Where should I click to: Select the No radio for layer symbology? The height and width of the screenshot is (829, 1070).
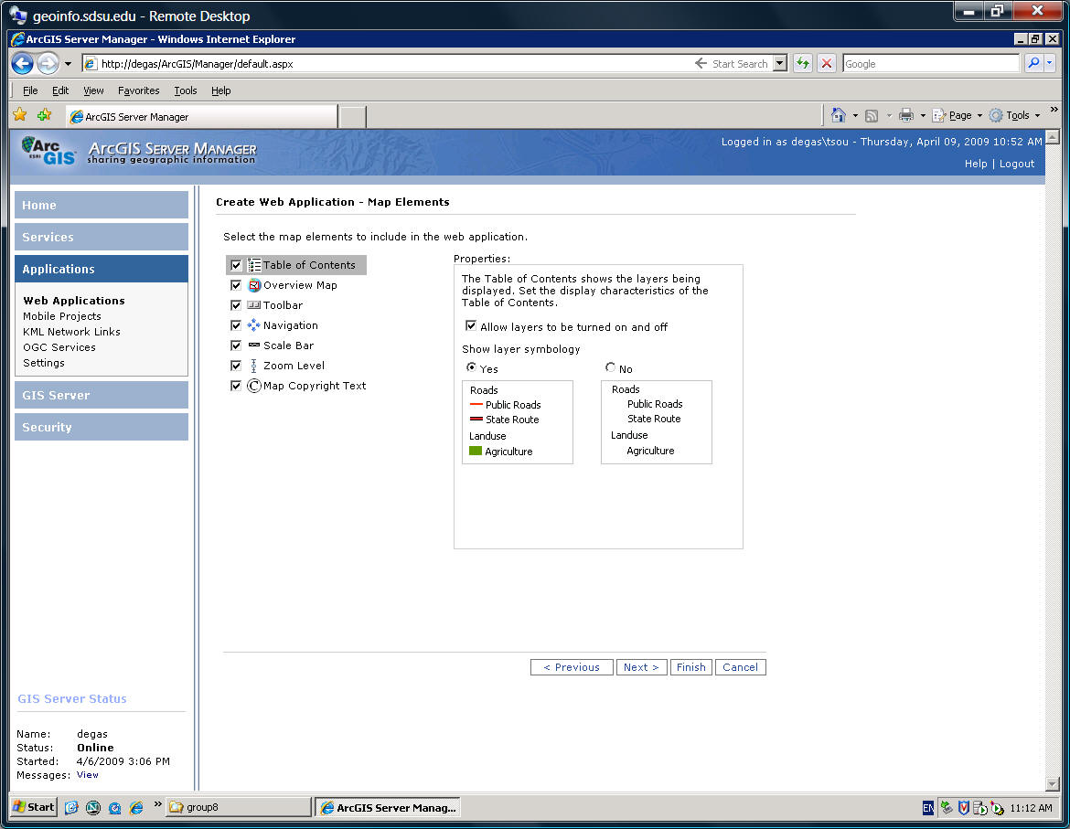610,367
